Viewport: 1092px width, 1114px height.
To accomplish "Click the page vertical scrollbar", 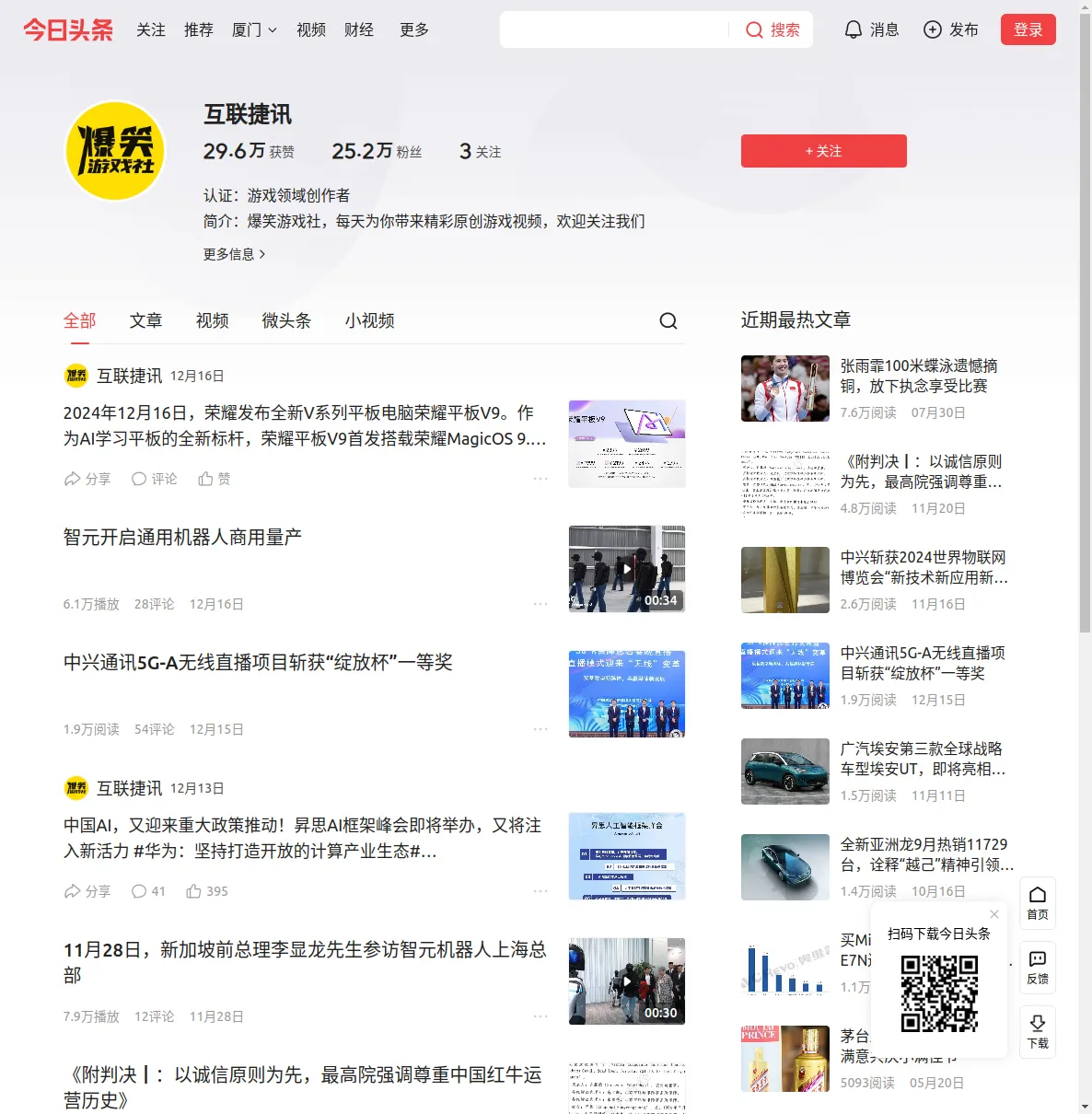I will coord(1085,322).
